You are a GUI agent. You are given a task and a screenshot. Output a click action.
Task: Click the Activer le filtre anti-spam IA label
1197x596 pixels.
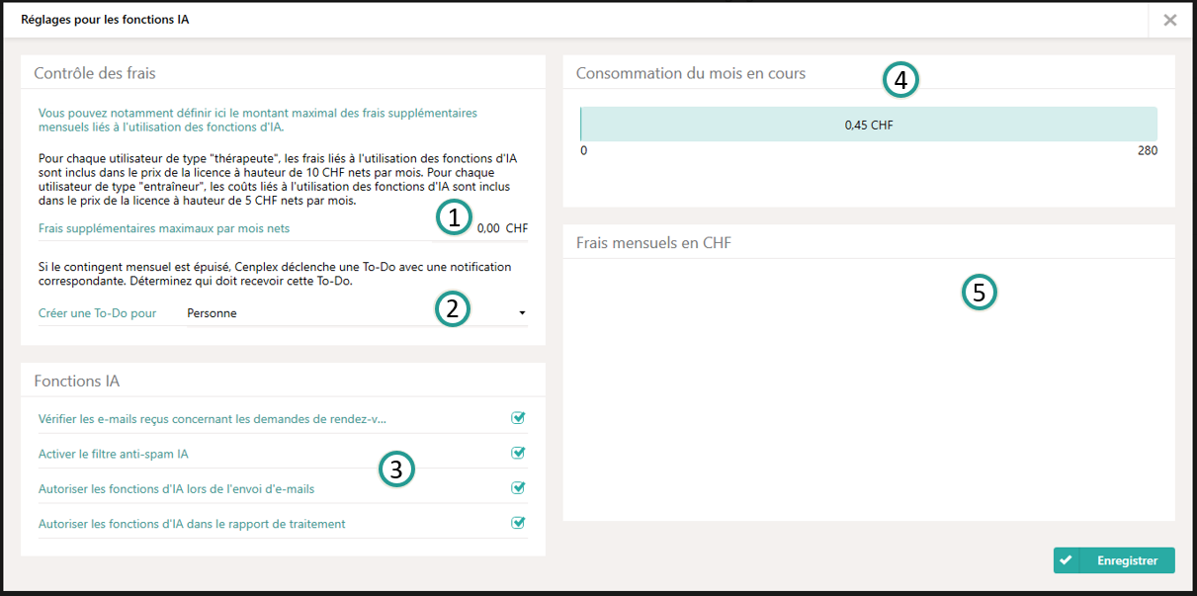pos(113,455)
